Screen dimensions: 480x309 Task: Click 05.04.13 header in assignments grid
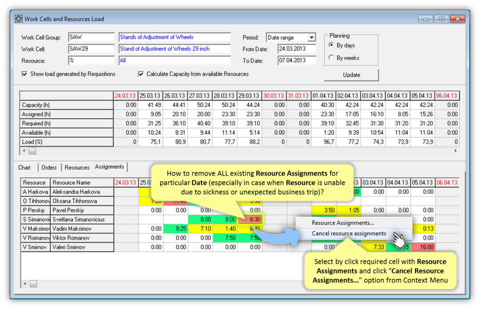coord(422,183)
